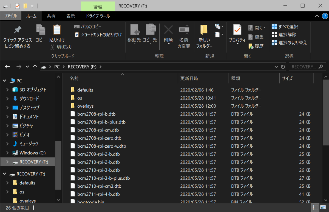This screenshot has height=212, width=329.
Task: Click Cut (切り取り) scissors icon
Action: pyautogui.click(x=52, y=47)
